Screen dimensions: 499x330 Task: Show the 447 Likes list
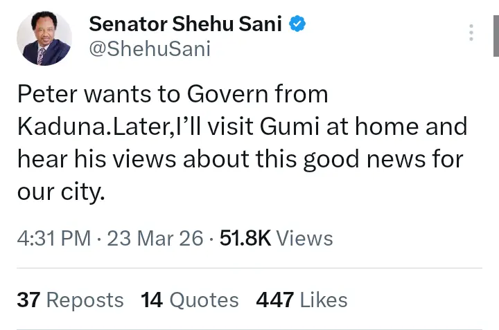pos(301,300)
